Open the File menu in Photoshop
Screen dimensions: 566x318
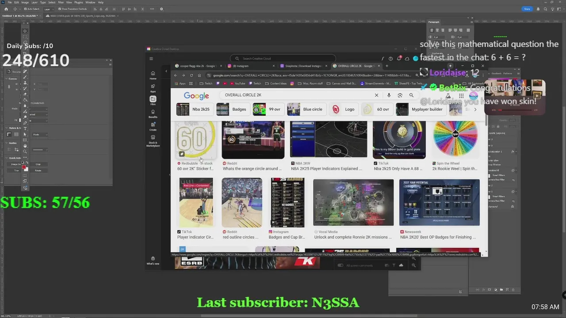10,2
